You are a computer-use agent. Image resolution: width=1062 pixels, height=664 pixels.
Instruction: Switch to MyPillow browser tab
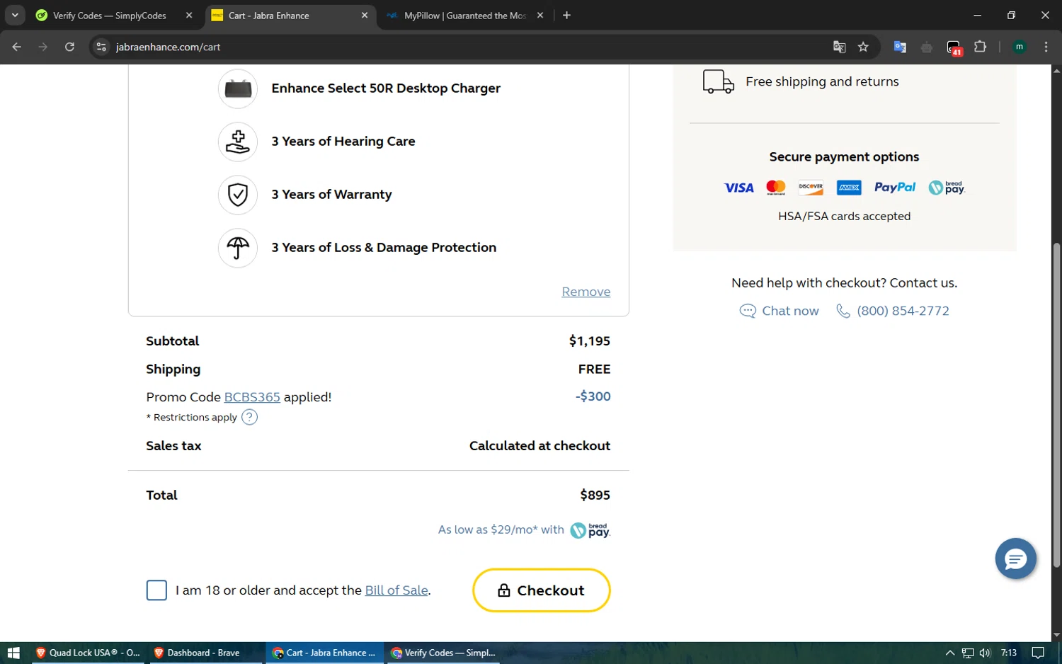(464, 16)
